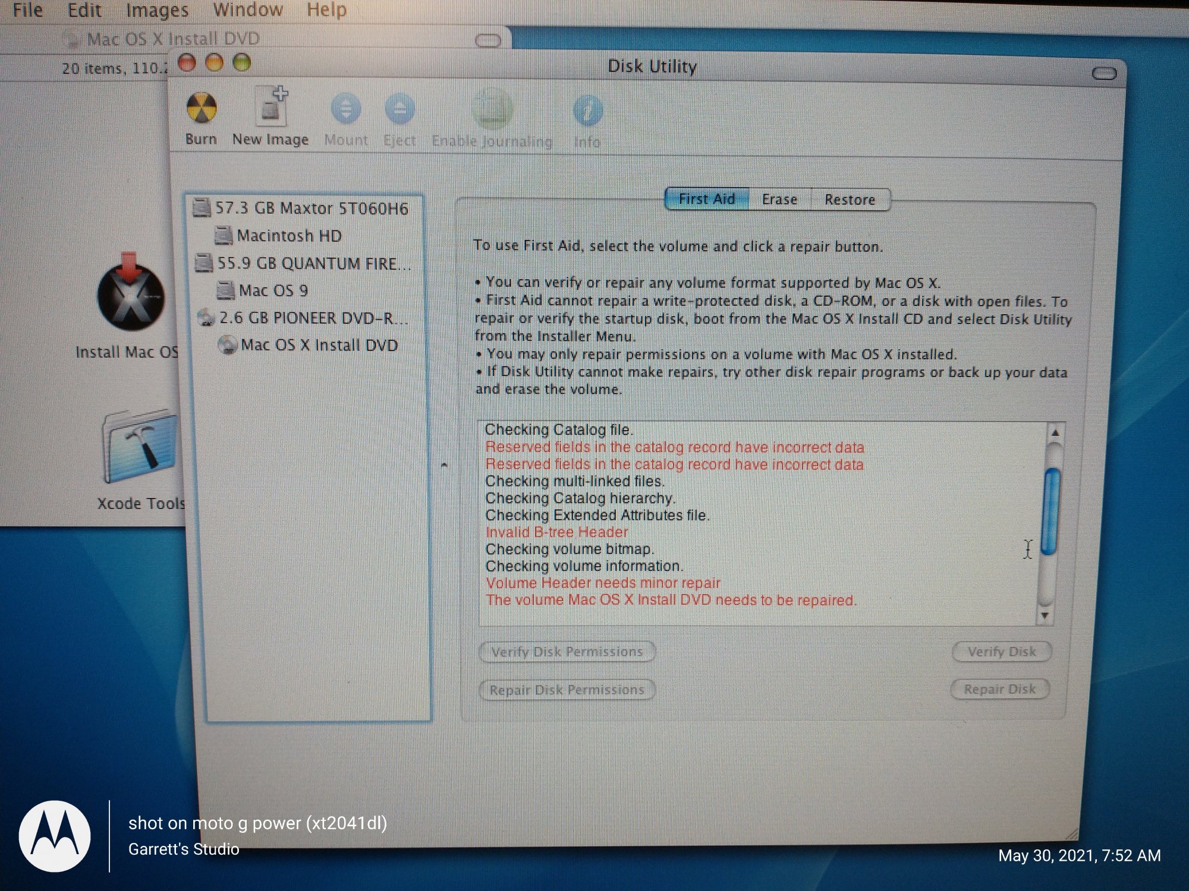Click the log scrollbar down arrow

1045,615
